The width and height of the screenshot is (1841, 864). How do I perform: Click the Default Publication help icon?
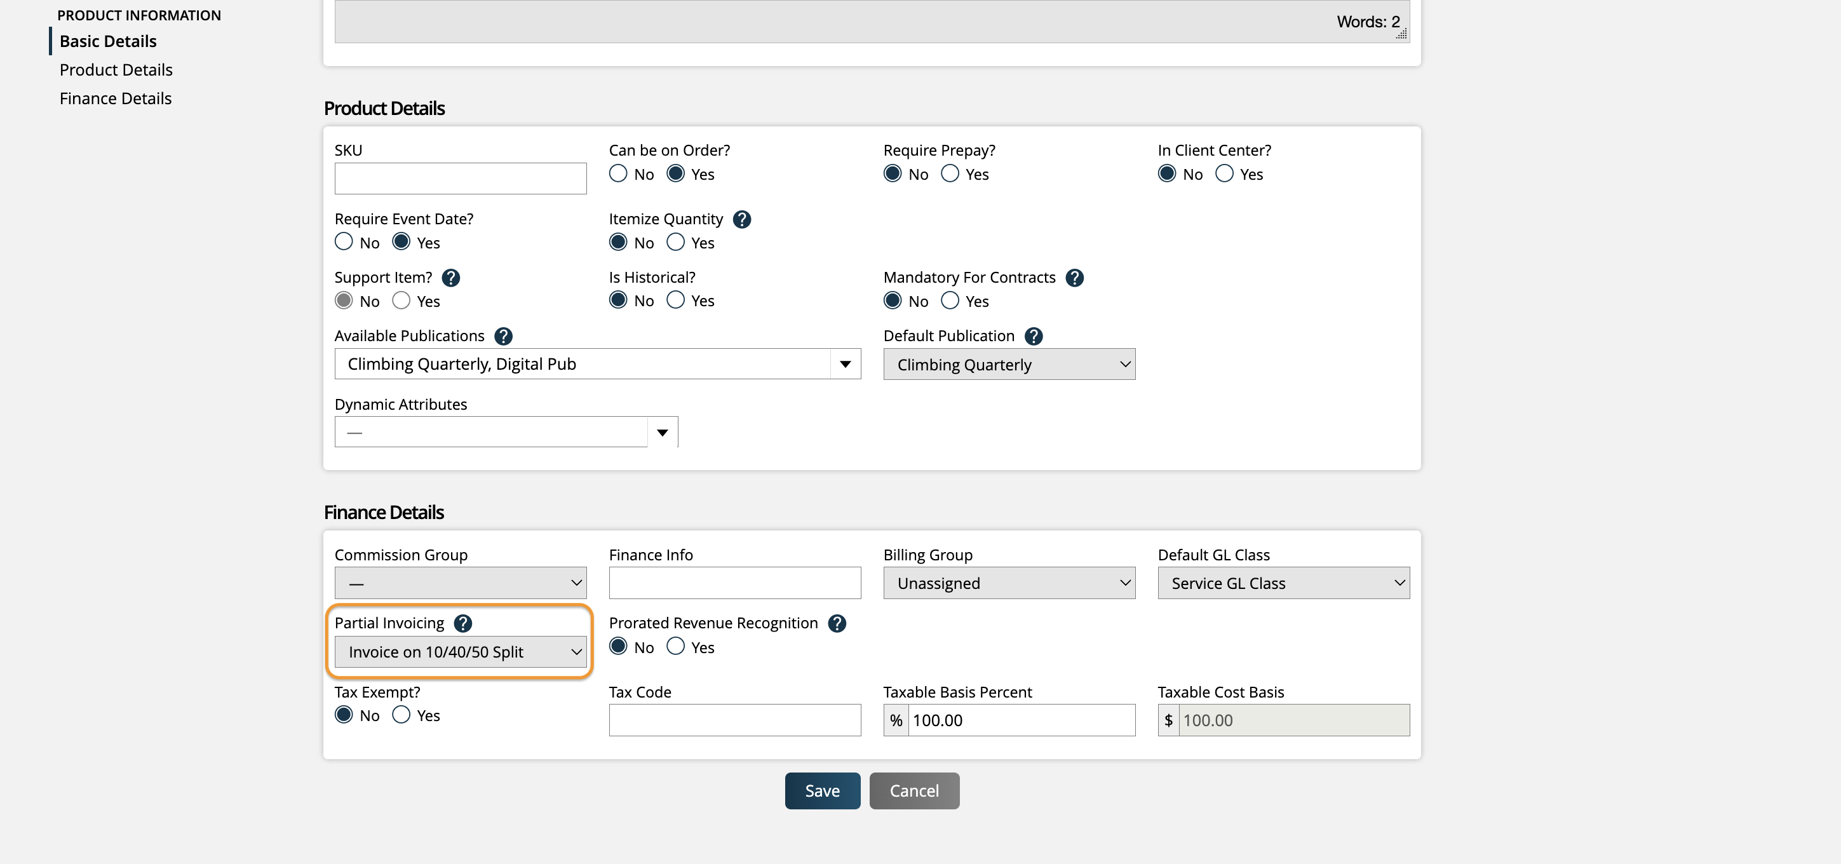[x=1034, y=336]
